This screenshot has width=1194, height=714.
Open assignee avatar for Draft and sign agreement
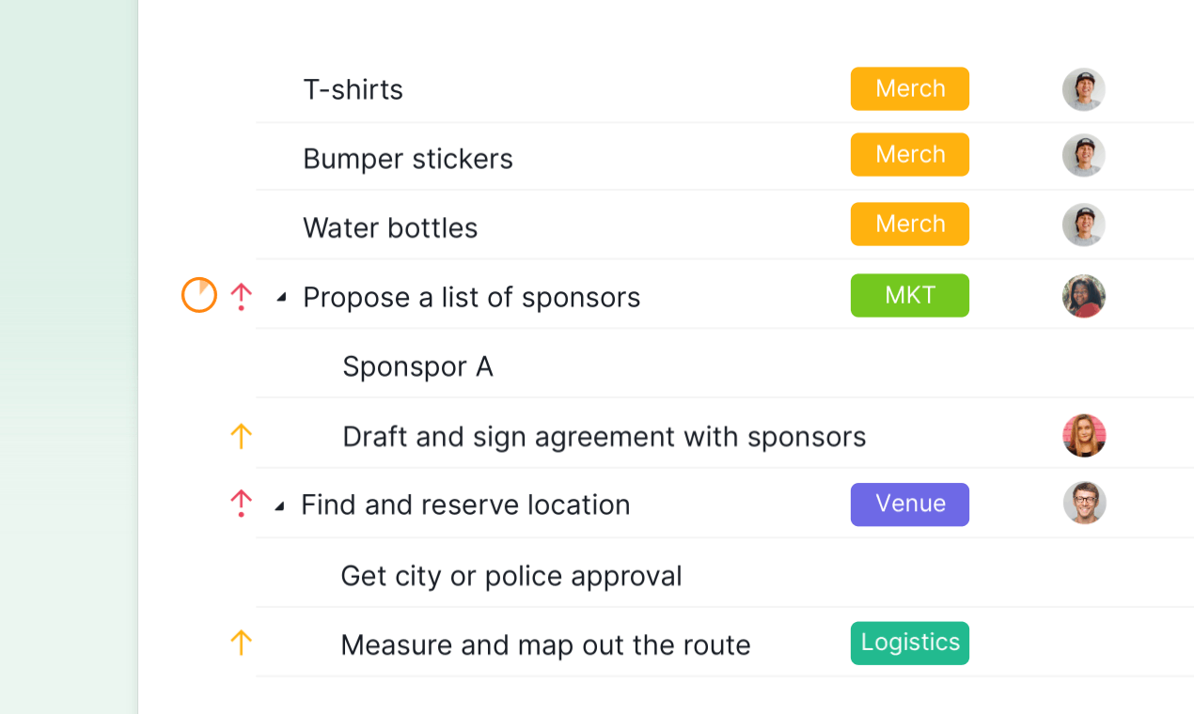(1084, 435)
